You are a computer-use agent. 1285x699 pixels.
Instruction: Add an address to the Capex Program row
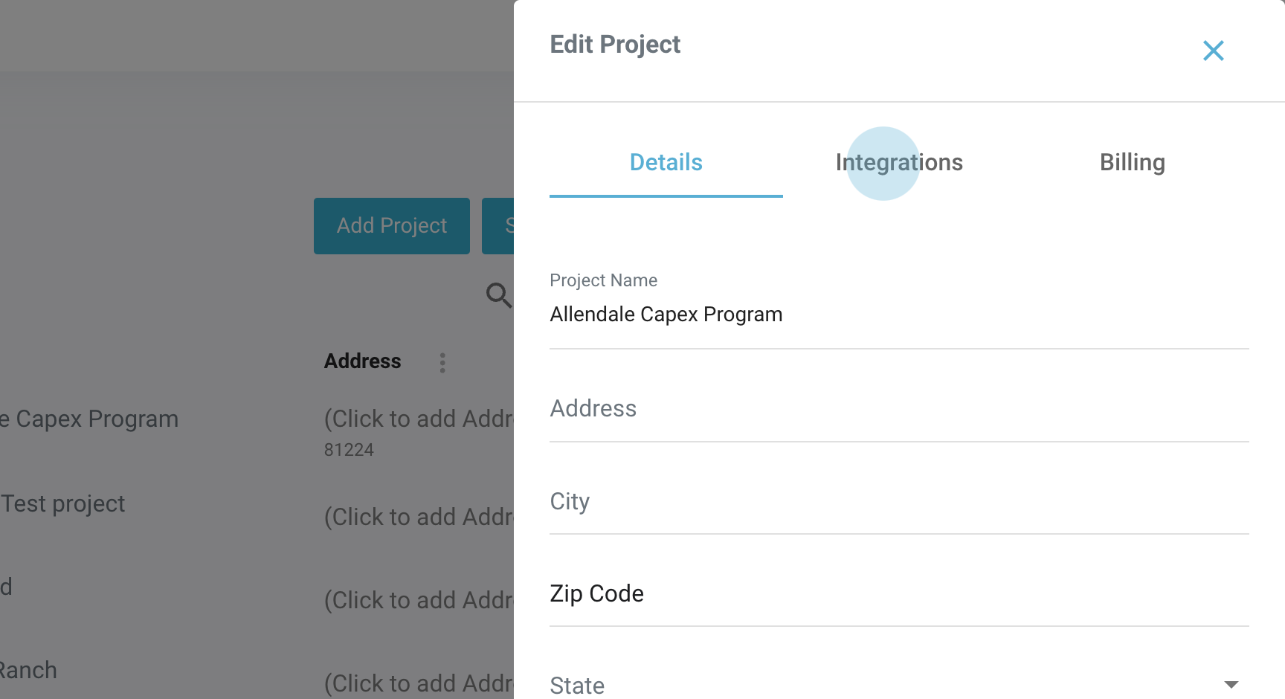(419, 419)
